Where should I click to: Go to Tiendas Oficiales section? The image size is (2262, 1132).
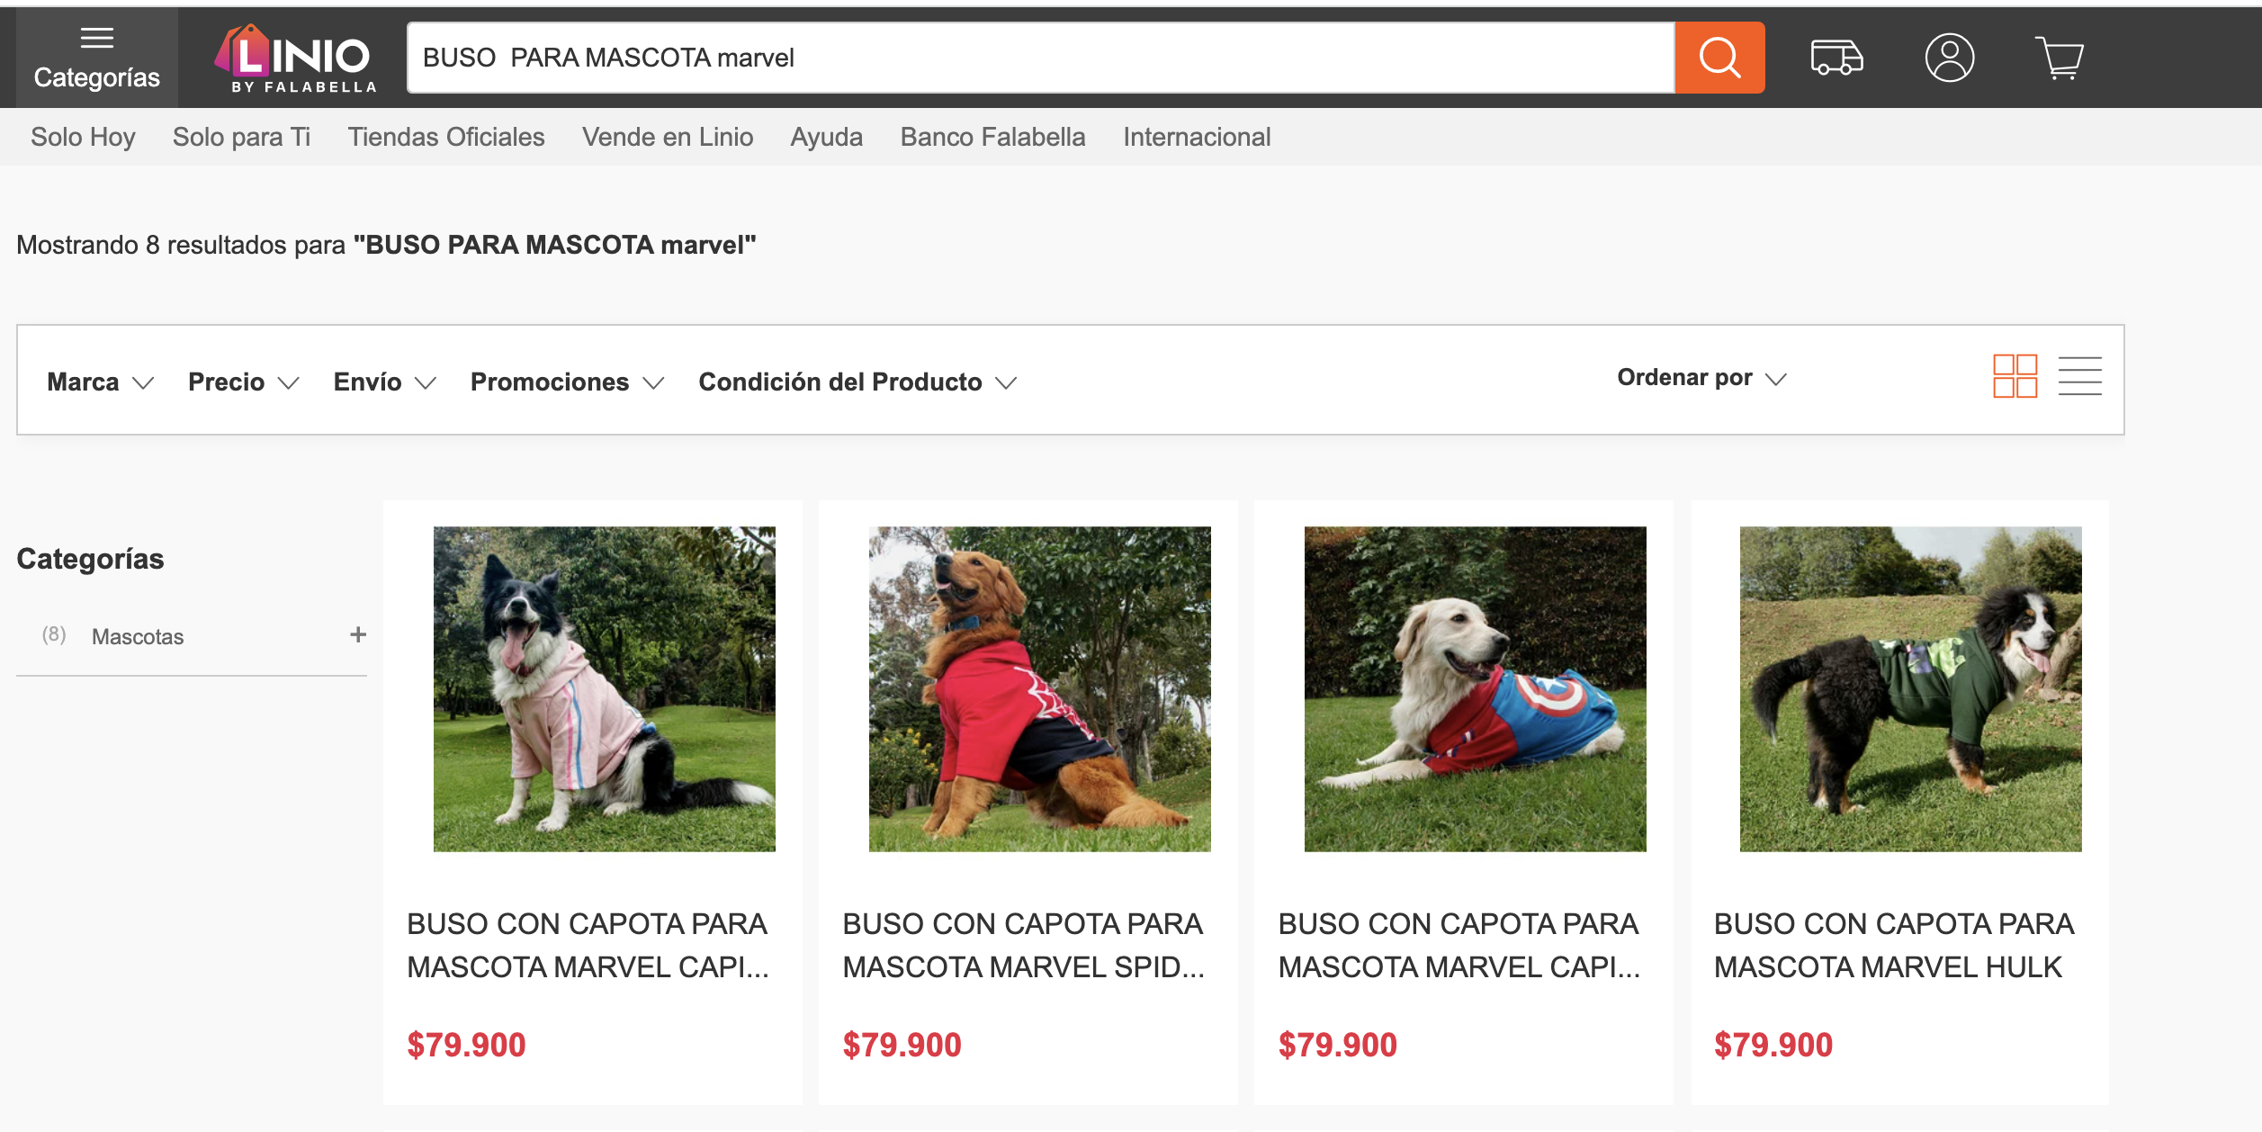click(446, 137)
